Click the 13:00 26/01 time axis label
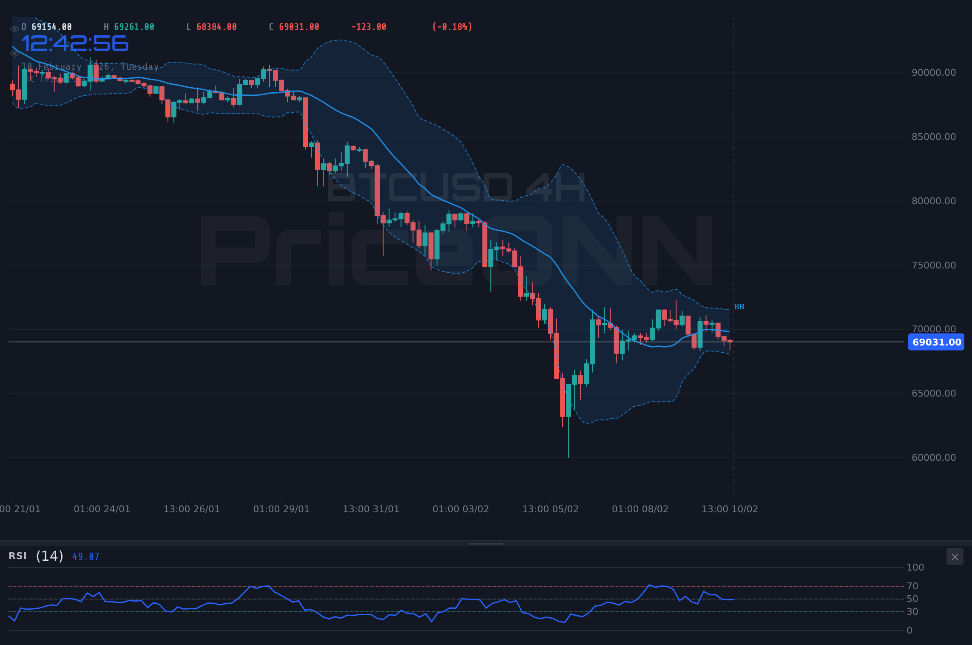Image resolution: width=972 pixels, height=645 pixels. tap(192, 509)
